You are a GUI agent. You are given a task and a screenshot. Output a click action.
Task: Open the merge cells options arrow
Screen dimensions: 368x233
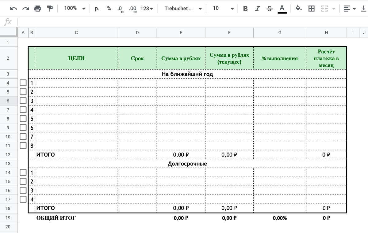334,9
